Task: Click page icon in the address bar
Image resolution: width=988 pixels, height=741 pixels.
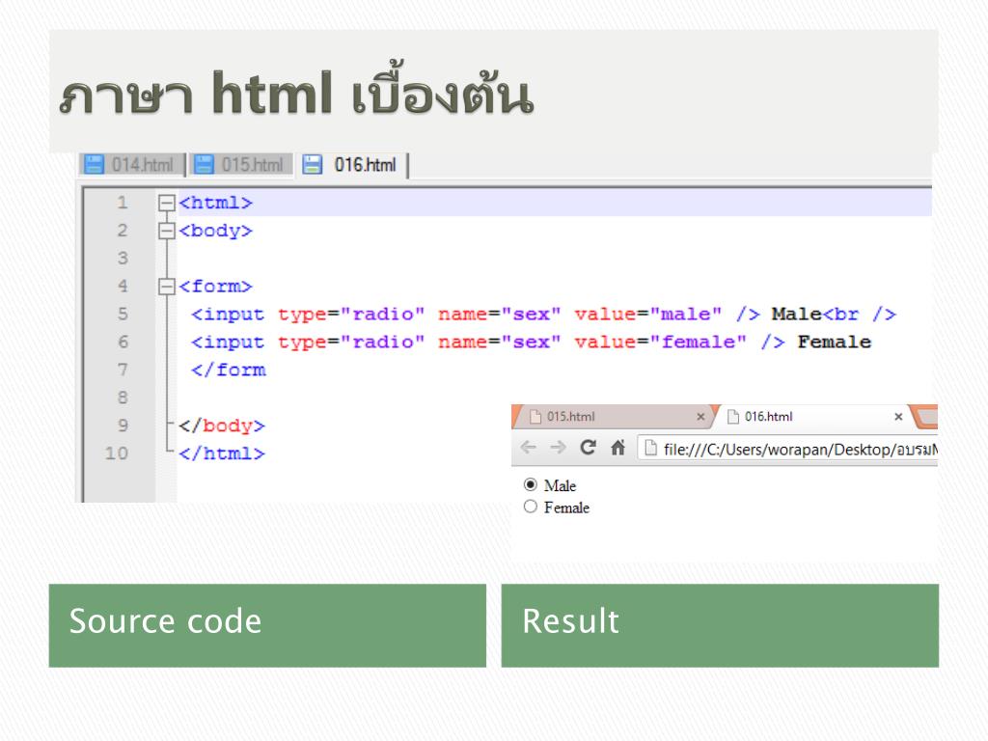Action: (x=651, y=448)
